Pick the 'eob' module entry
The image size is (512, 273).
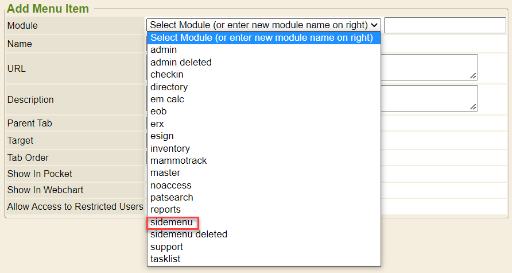(158, 111)
